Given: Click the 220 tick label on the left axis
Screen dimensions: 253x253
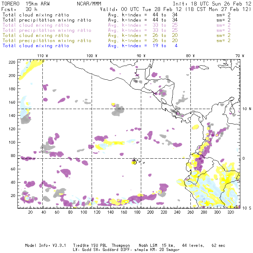Looking at the screenshot, I should point(12,62).
